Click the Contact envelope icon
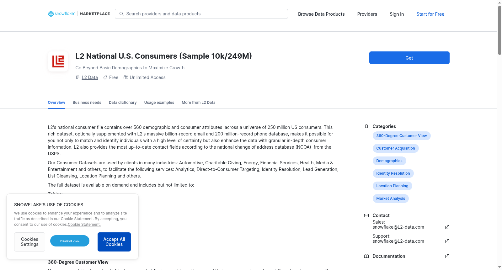The image size is (502, 270). (366, 215)
